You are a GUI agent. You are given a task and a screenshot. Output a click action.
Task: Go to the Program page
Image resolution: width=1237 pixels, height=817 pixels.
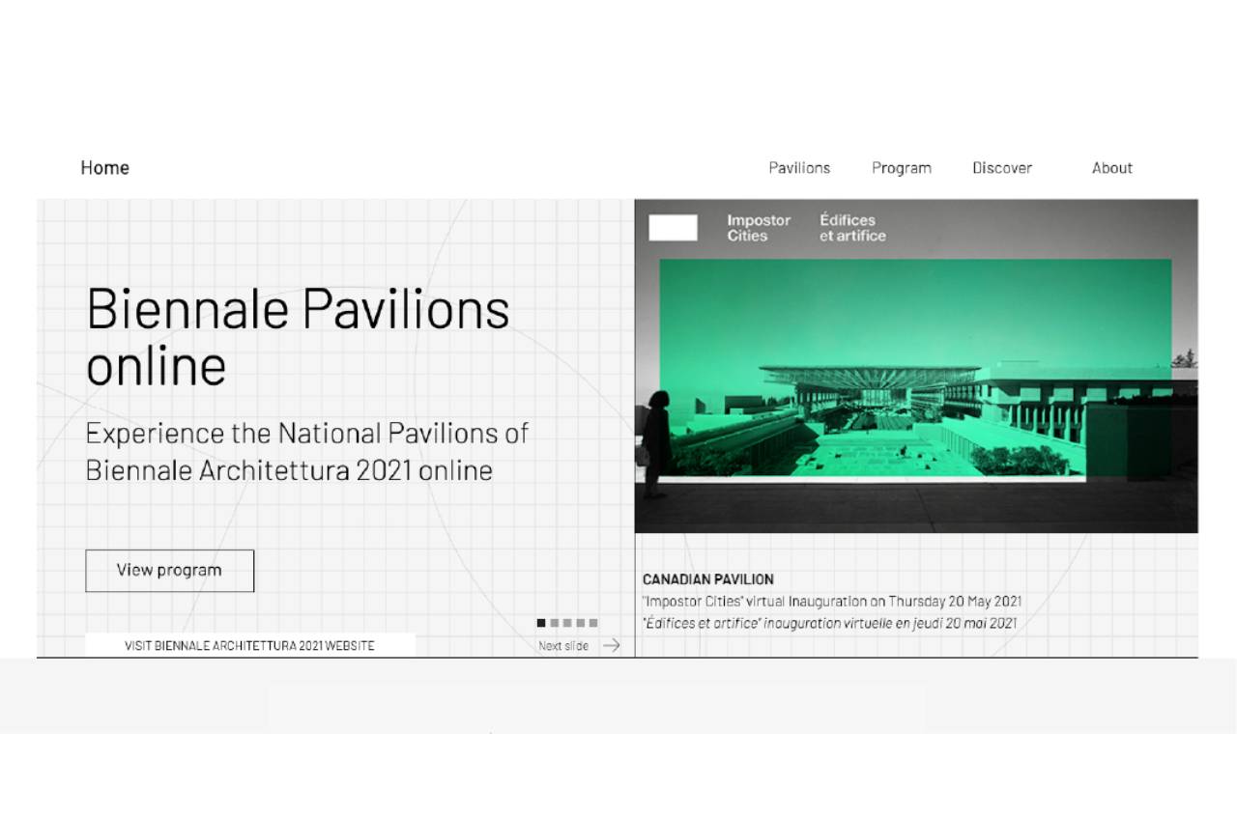(901, 168)
